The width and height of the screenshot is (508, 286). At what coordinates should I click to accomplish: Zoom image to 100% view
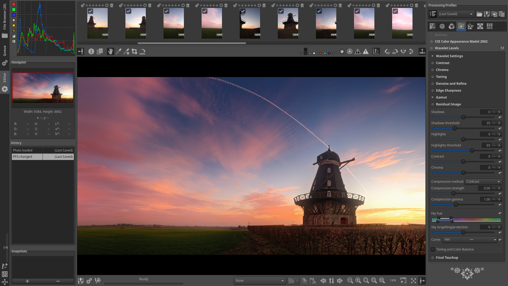pyautogui.click(x=382, y=280)
